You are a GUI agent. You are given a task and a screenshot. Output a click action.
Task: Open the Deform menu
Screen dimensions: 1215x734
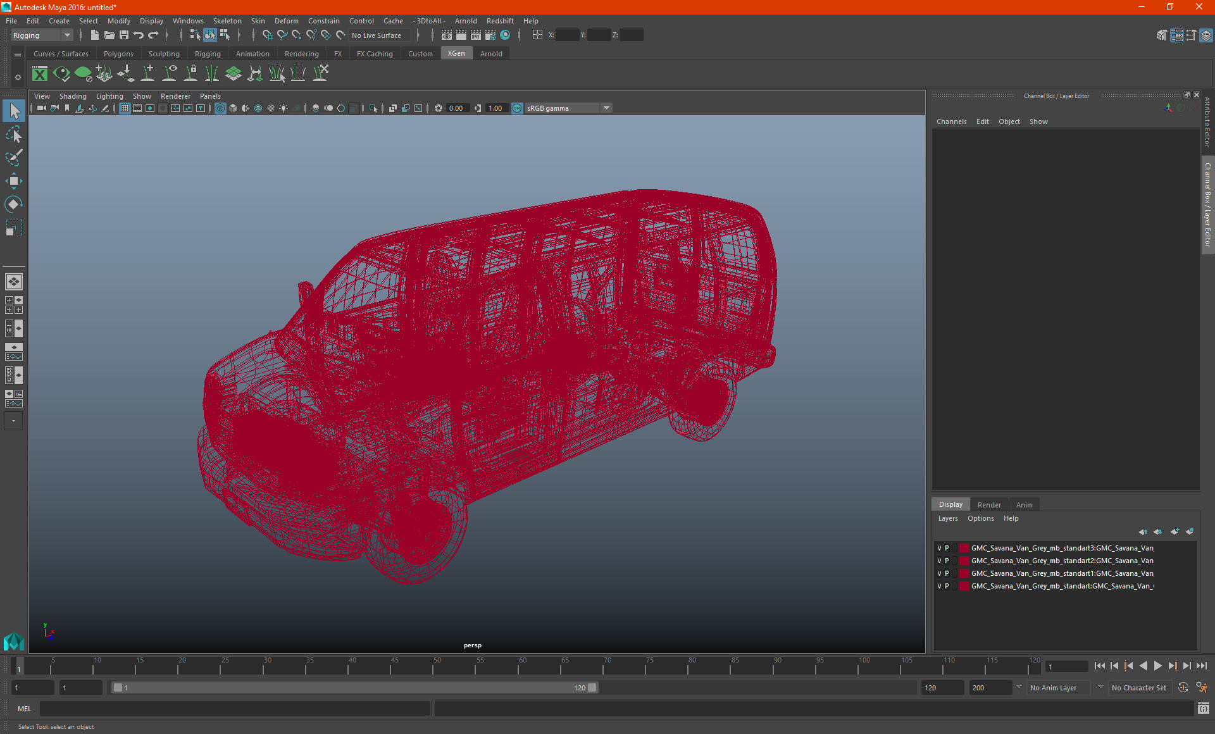287,21
